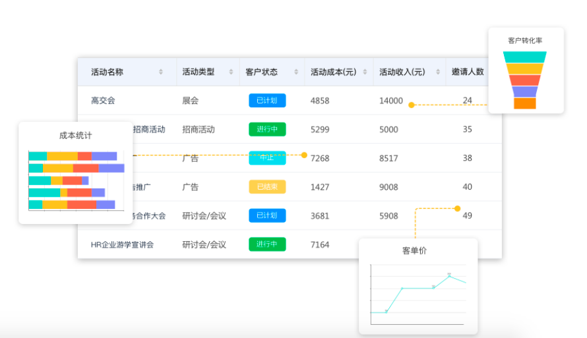Click the 邀请人数 column header
The image size is (587, 338).
[468, 72]
